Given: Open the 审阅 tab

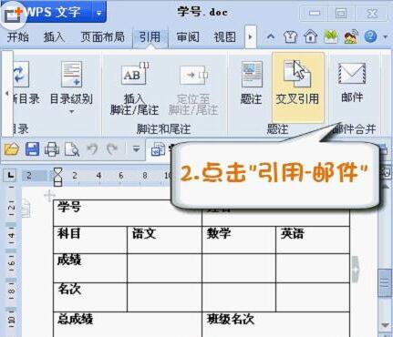Looking at the screenshot, I should (188, 37).
